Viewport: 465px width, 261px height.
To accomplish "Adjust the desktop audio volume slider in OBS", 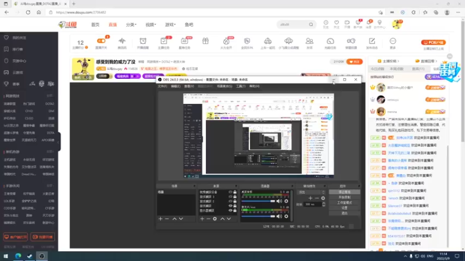I will coord(258,201).
